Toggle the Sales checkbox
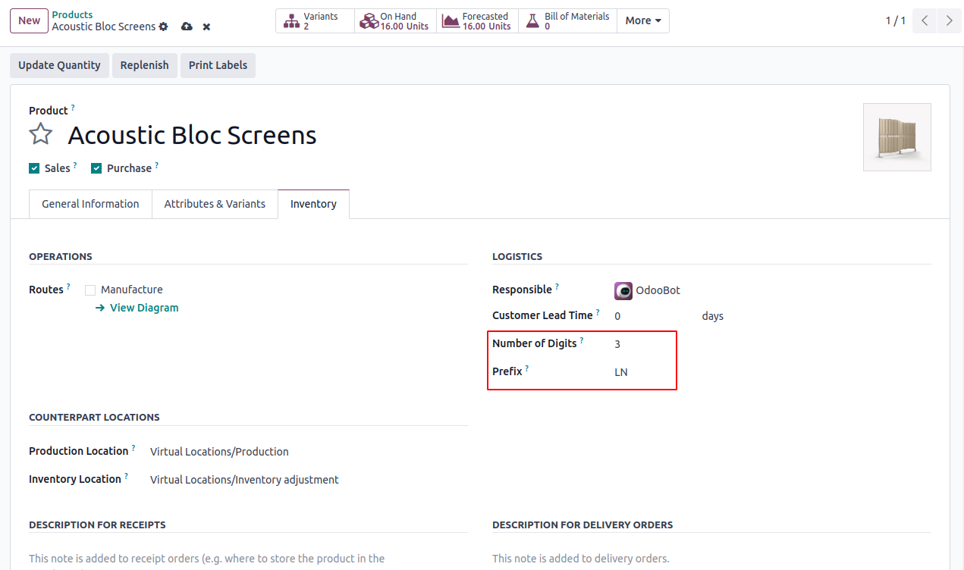 click(x=34, y=168)
